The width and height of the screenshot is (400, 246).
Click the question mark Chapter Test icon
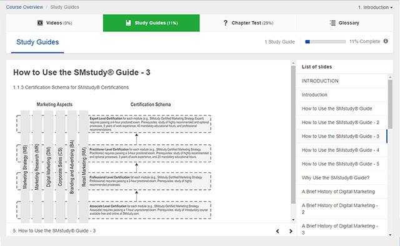(x=225, y=23)
